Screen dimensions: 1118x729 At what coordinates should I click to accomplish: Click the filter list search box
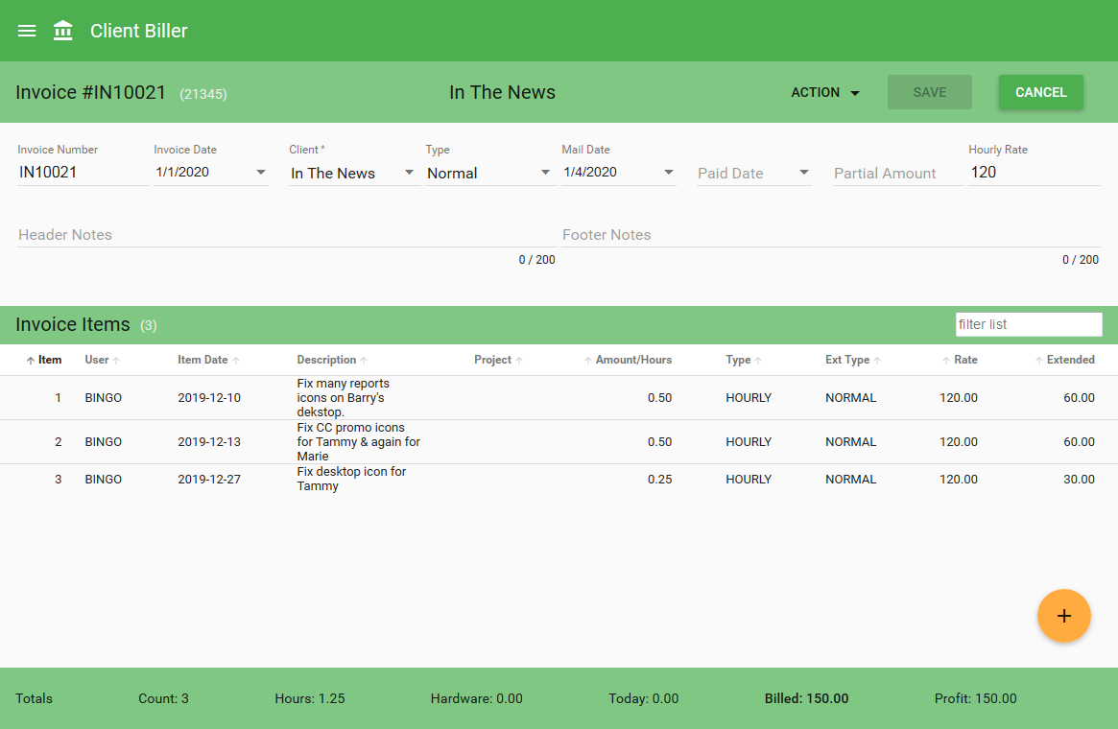pos(1028,324)
